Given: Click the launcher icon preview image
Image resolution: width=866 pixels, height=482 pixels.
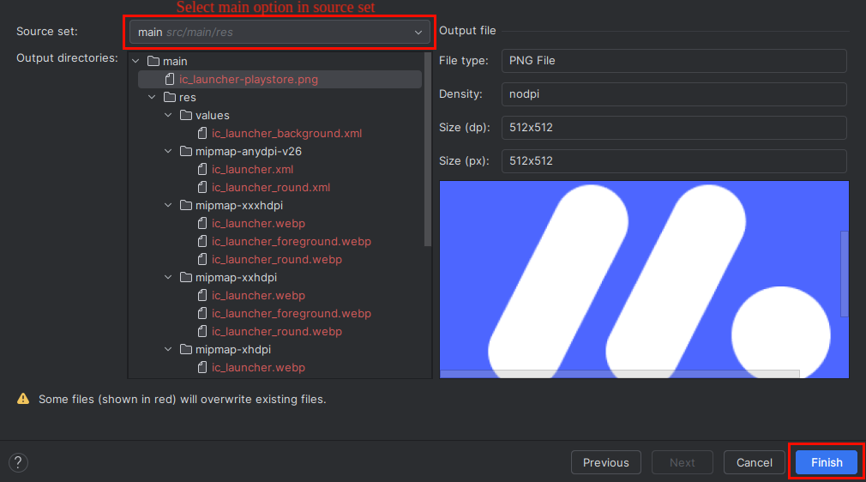Looking at the screenshot, I should [x=643, y=279].
